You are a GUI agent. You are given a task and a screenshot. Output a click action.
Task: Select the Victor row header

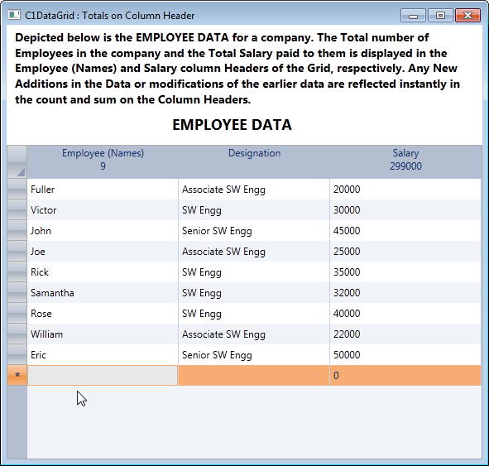click(x=17, y=209)
